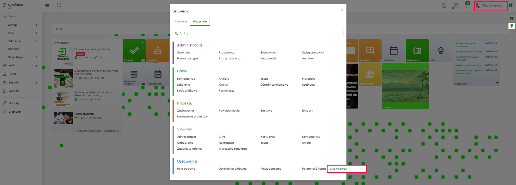The height and width of the screenshot is (185, 516).
Task: Close the Ustawienia dialog with the X
Action: tap(342, 10)
